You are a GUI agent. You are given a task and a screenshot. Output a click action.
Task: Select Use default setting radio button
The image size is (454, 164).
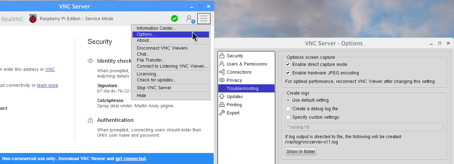coord(288,100)
